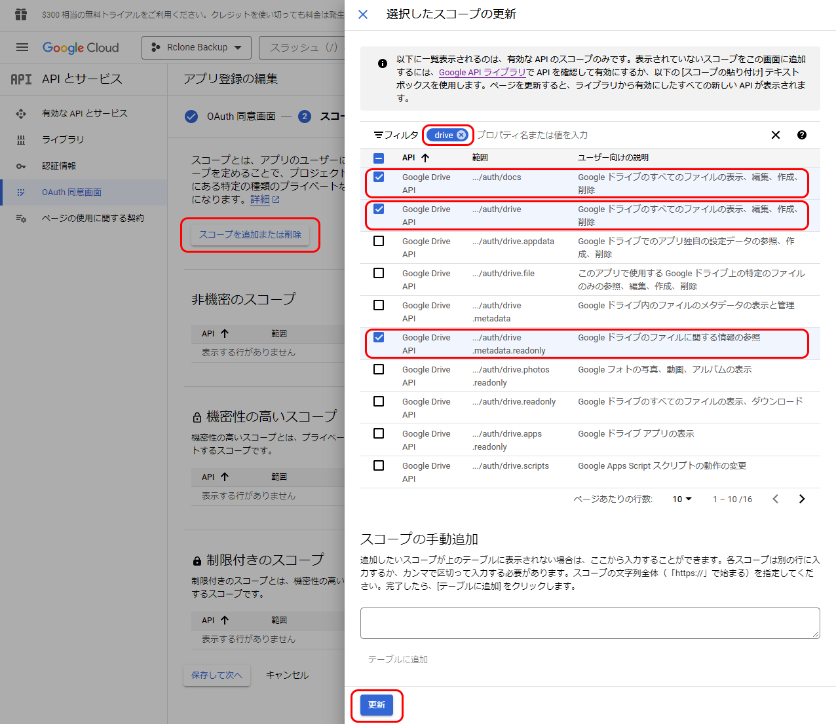Click the step 2 circle in the stepper
The height and width of the screenshot is (724, 836).
pyautogui.click(x=304, y=117)
